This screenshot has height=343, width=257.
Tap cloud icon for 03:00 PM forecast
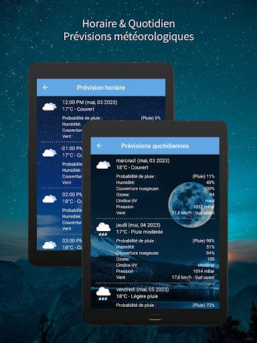tap(50, 245)
